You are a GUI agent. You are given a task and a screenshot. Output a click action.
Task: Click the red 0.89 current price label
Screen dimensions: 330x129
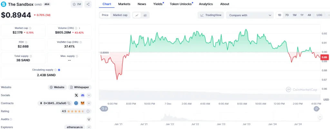(x=324, y=57)
